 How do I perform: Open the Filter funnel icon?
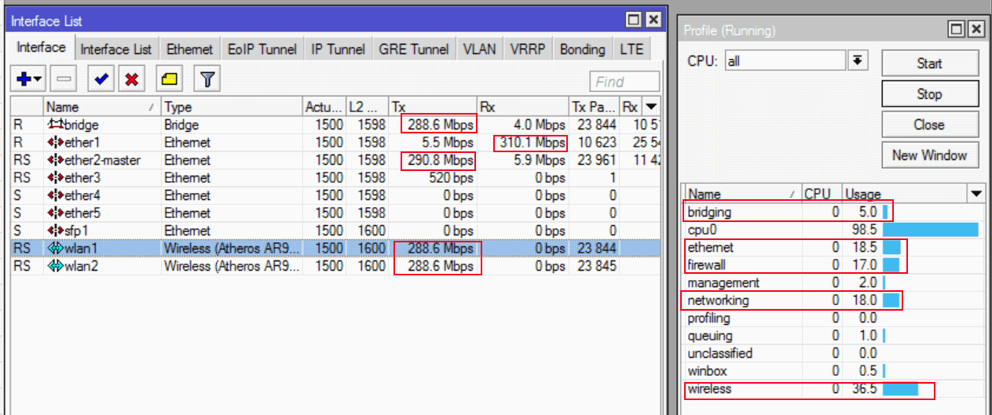207,78
